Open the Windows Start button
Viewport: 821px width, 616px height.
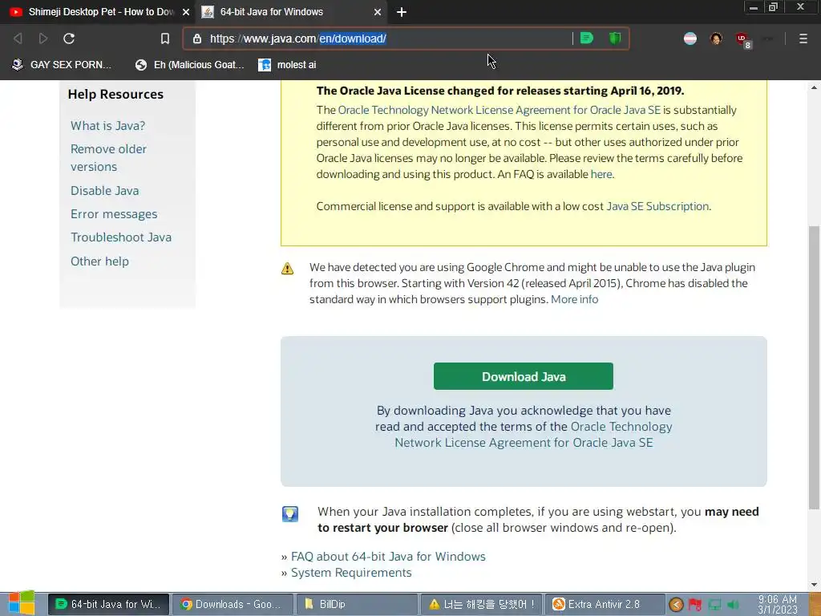[x=22, y=603]
